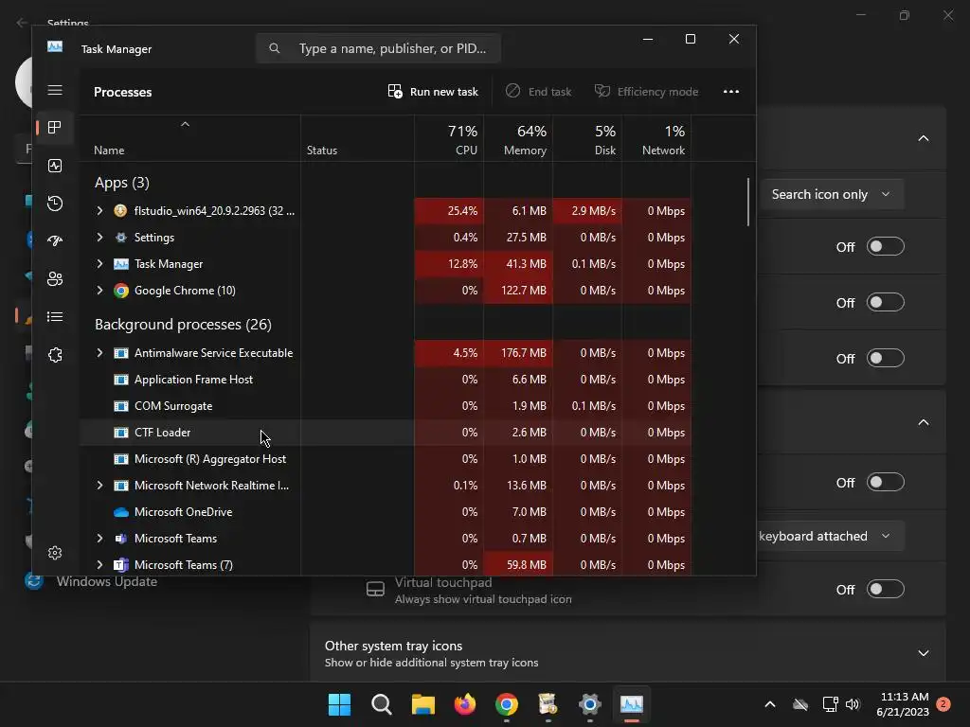Open the Performance page in Task Manager sidebar

(x=55, y=166)
